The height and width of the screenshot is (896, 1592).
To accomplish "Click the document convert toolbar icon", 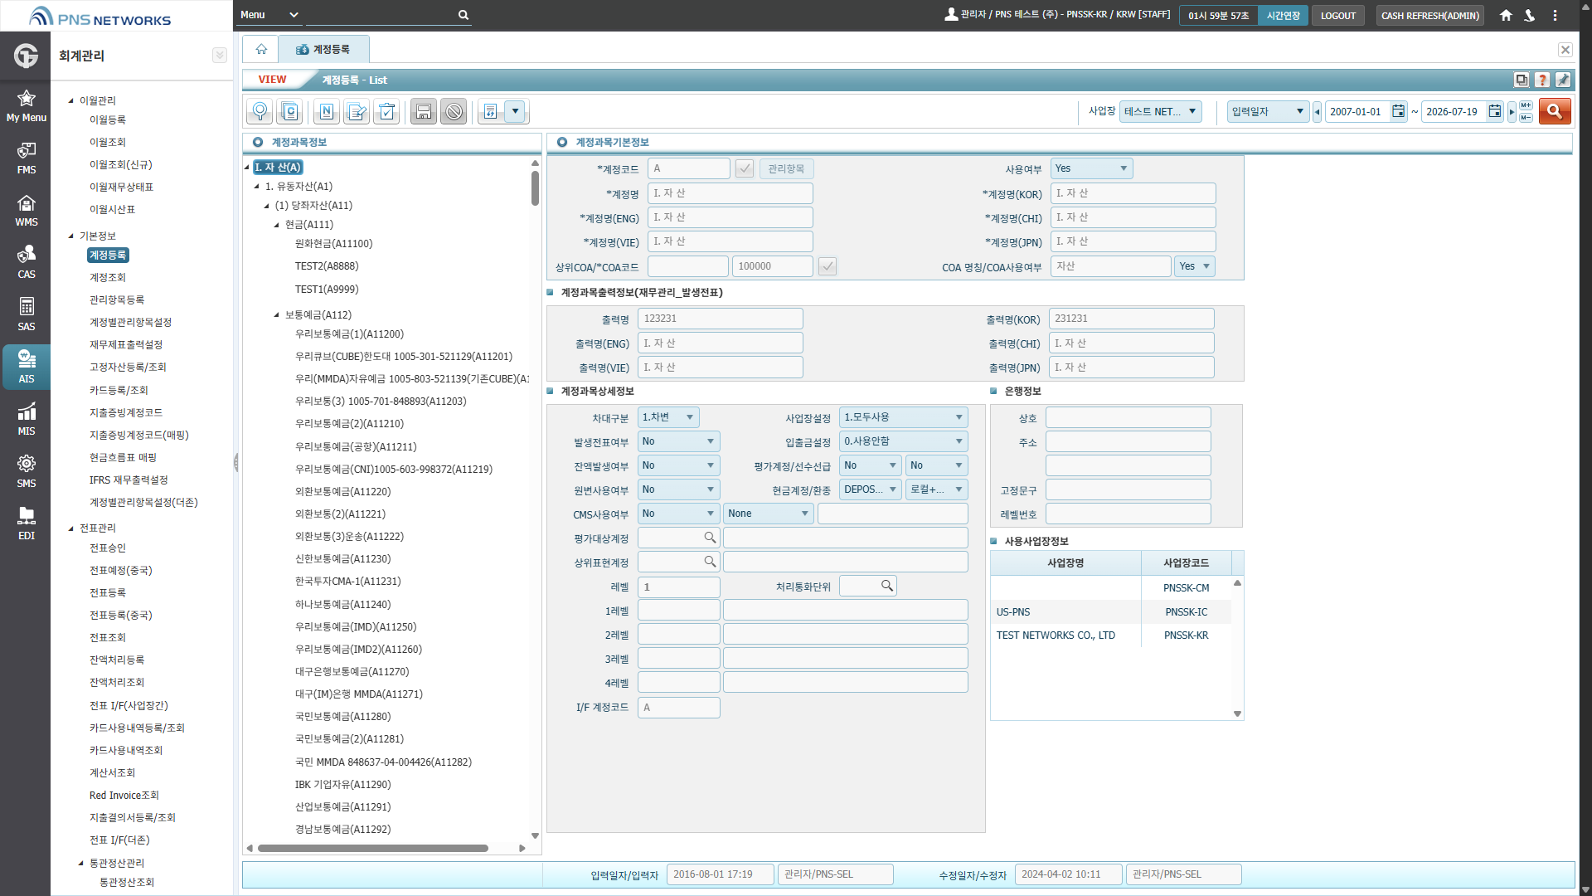I will 491,111.
